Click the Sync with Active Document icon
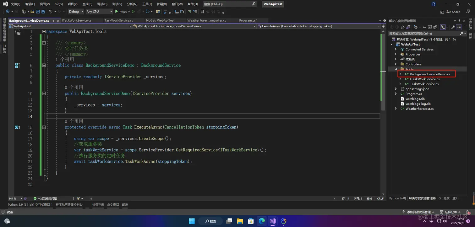475x227 pixels. pyautogui.click(x=424, y=27)
